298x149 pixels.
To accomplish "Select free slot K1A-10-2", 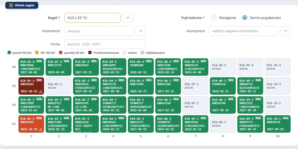I will (277, 105).
